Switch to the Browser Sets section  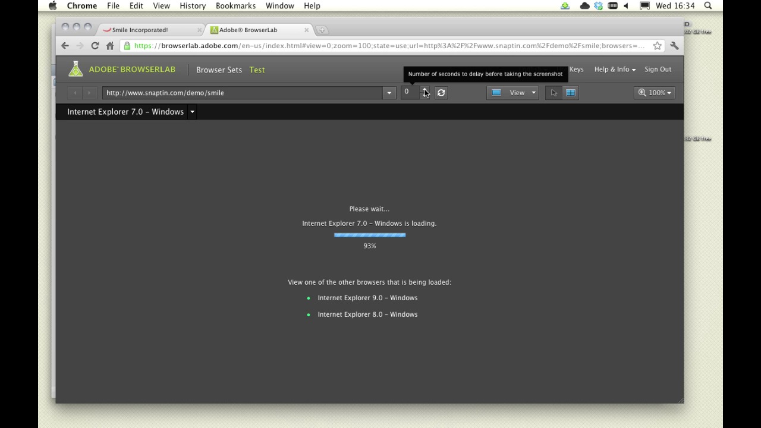[x=219, y=70]
